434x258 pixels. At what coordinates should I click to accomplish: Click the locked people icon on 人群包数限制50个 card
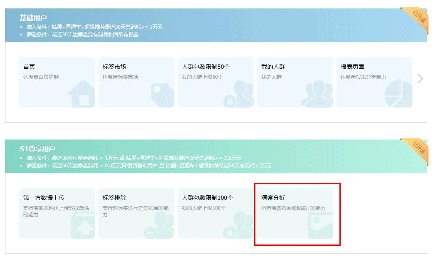point(239,94)
